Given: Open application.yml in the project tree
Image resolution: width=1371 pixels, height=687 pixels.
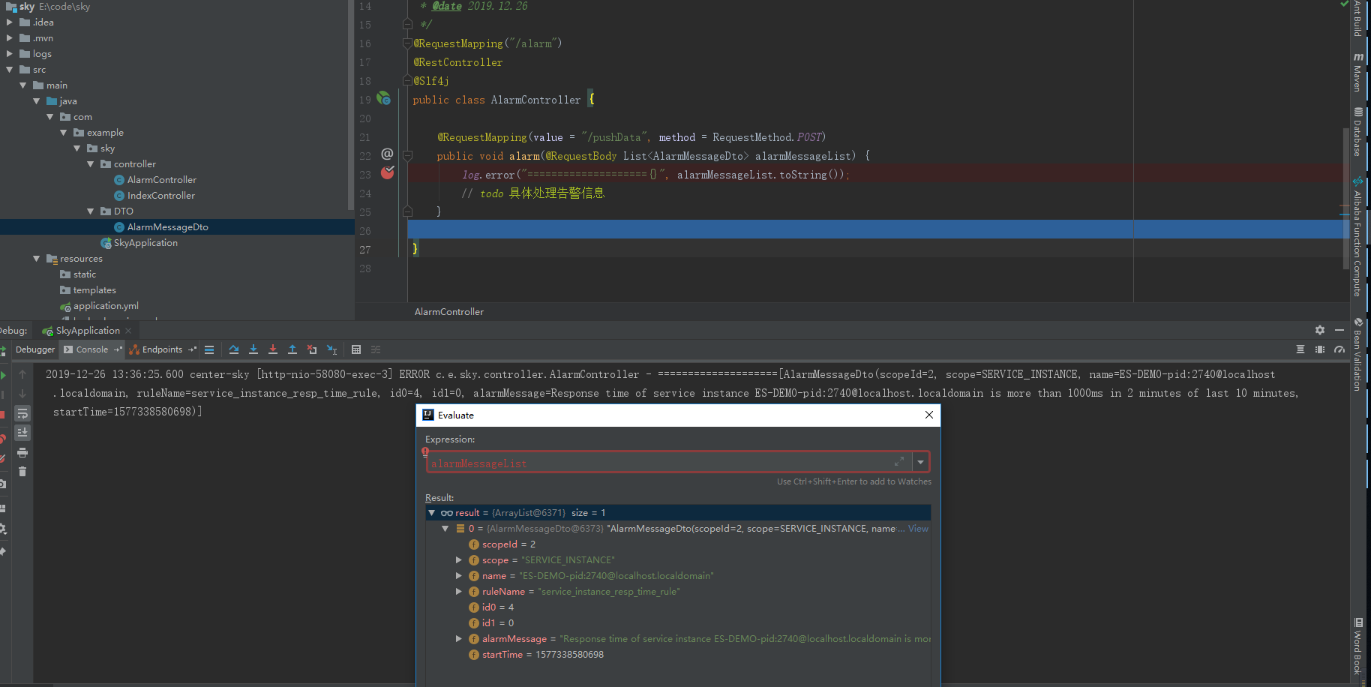Looking at the screenshot, I should 106,306.
